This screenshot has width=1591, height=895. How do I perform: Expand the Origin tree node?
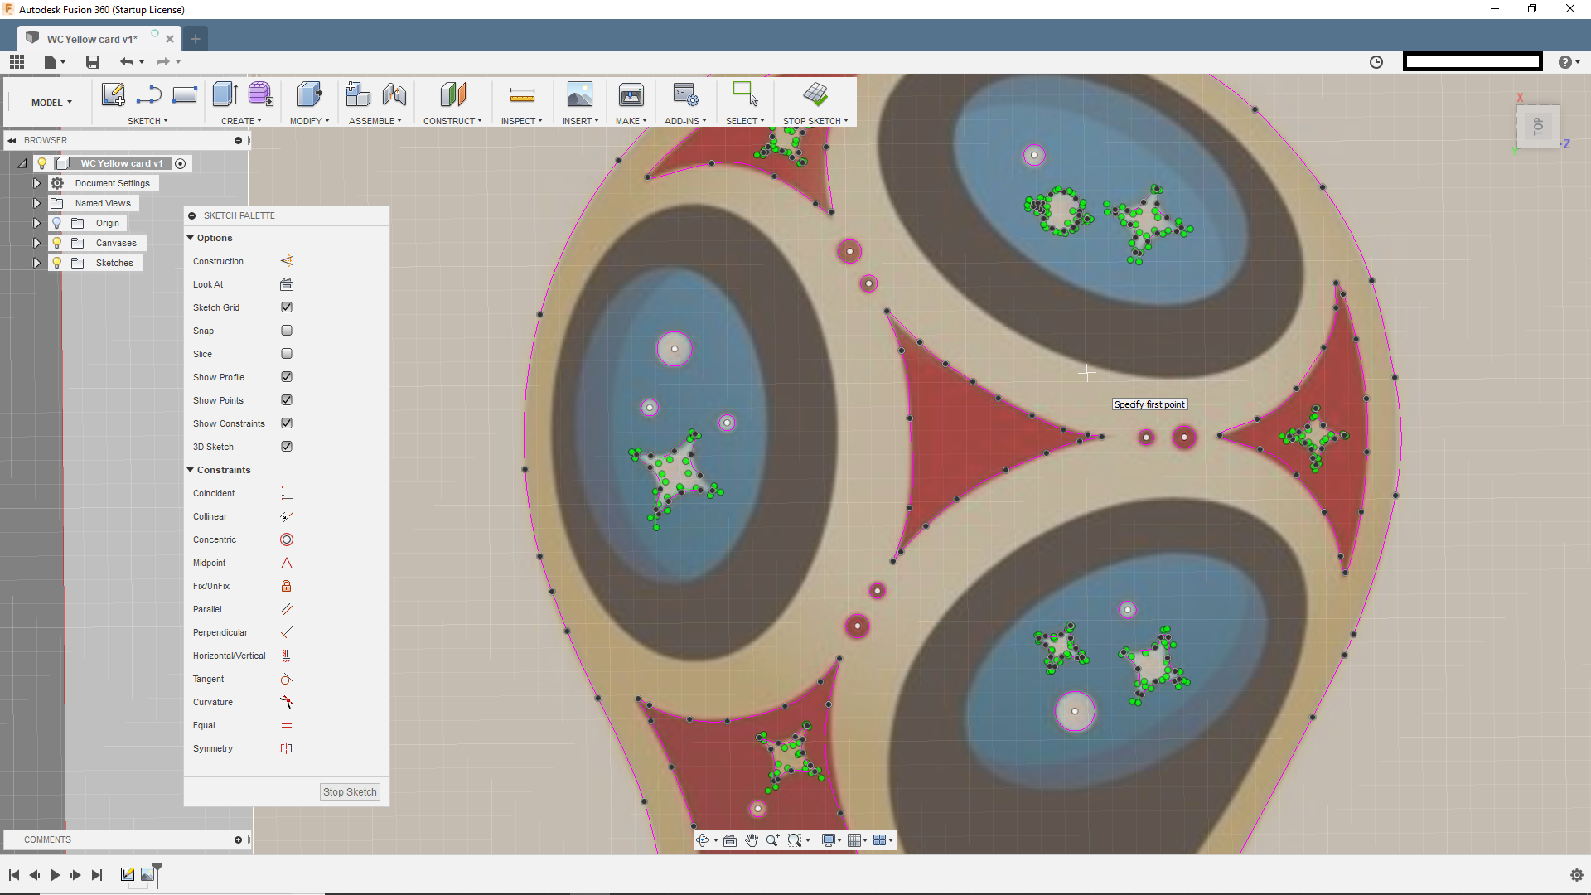[x=36, y=223]
